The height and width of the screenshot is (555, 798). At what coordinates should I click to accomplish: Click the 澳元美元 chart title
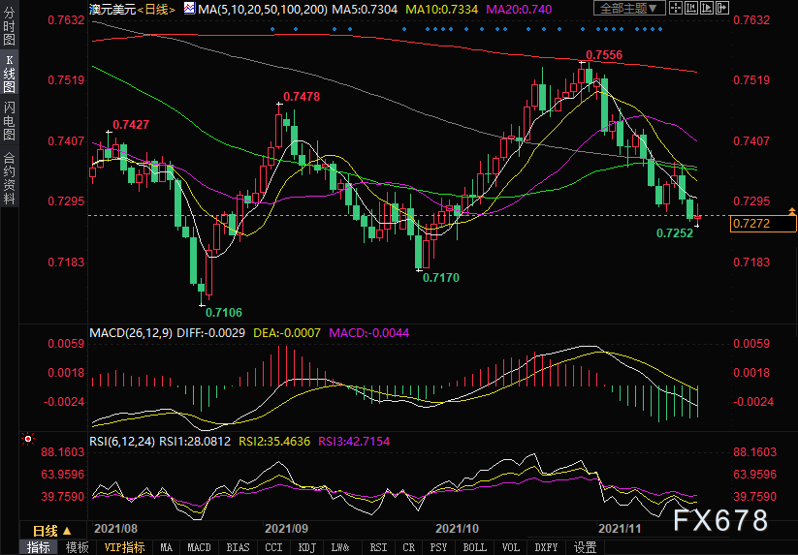[x=112, y=9]
